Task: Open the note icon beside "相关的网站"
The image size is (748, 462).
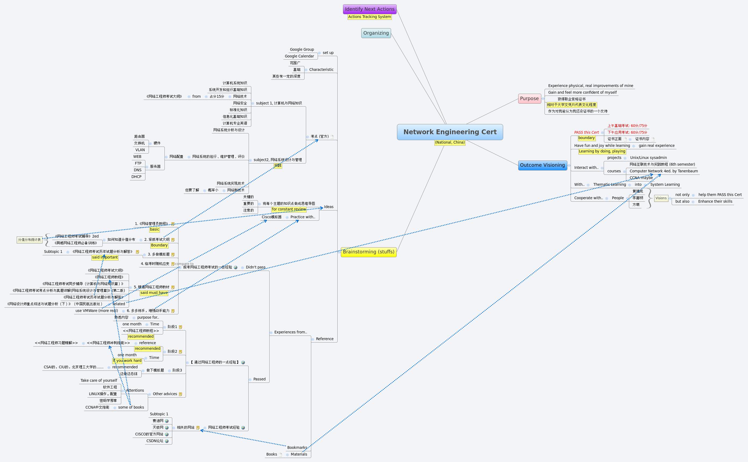Action: point(198,428)
